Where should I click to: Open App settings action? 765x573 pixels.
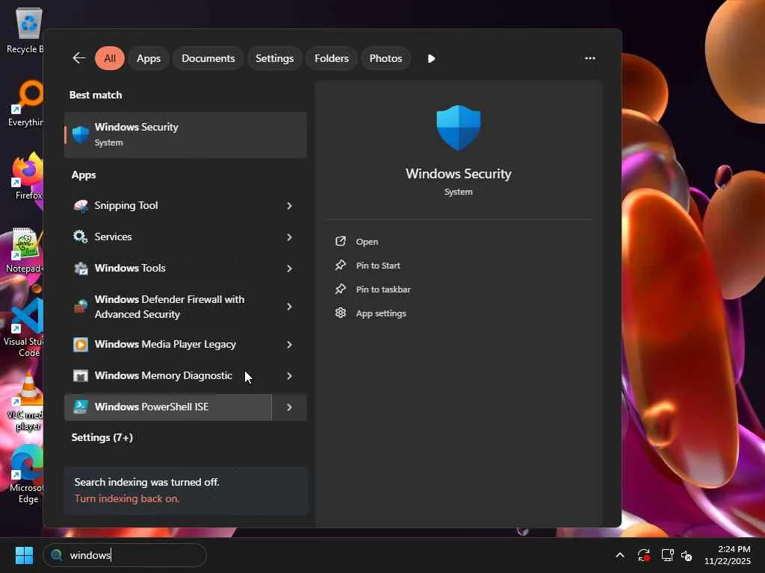(x=381, y=313)
